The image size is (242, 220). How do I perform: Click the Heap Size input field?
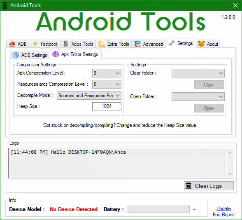107,106
